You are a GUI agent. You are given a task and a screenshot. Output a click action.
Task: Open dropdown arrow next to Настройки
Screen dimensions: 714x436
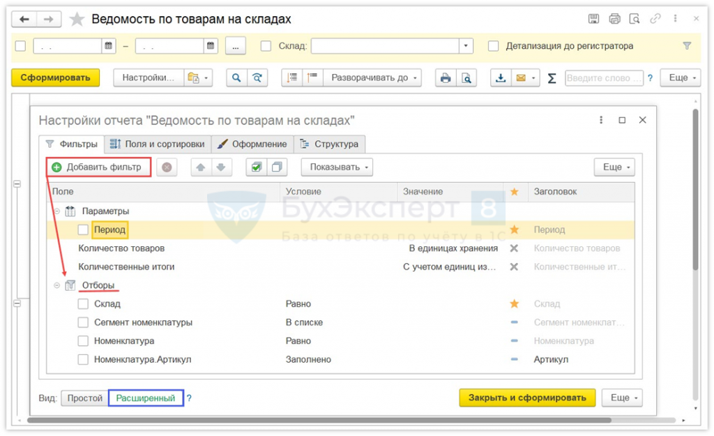pos(206,78)
